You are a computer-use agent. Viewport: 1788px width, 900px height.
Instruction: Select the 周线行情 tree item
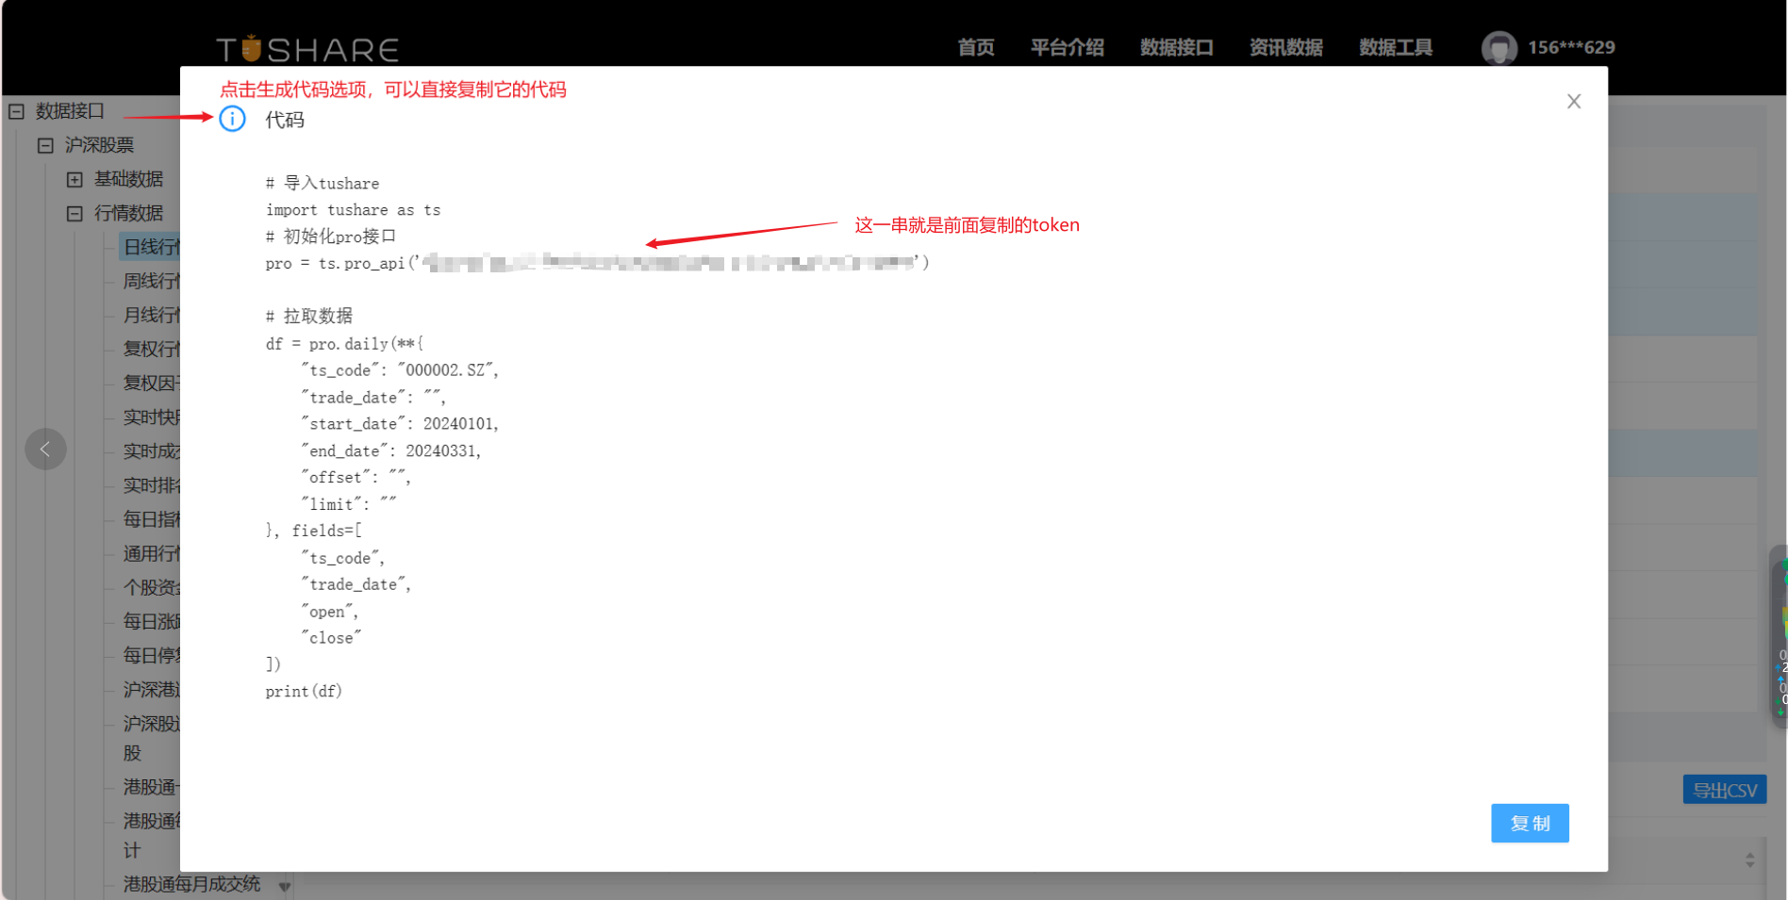151,281
